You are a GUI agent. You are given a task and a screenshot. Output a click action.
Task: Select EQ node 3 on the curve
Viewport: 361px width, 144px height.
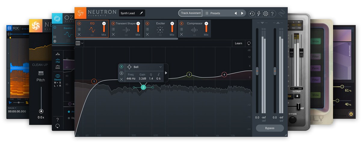point(189,75)
